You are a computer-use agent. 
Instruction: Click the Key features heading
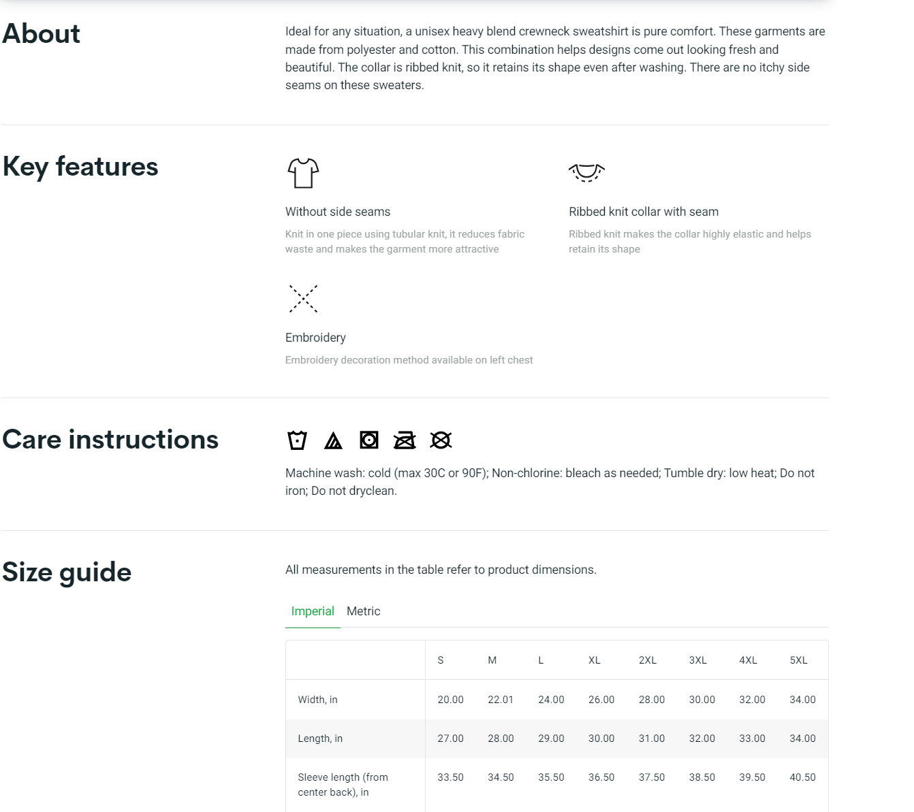80,166
